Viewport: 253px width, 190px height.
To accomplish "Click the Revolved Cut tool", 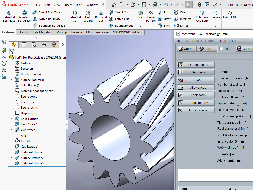I will point(101,16).
